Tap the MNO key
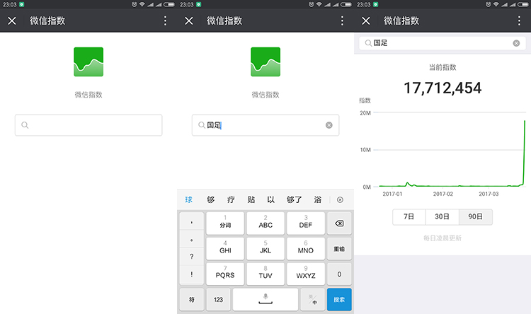 point(305,248)
